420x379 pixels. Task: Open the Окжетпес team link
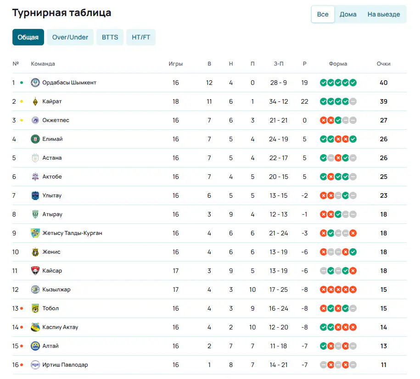tap(56, 120)
